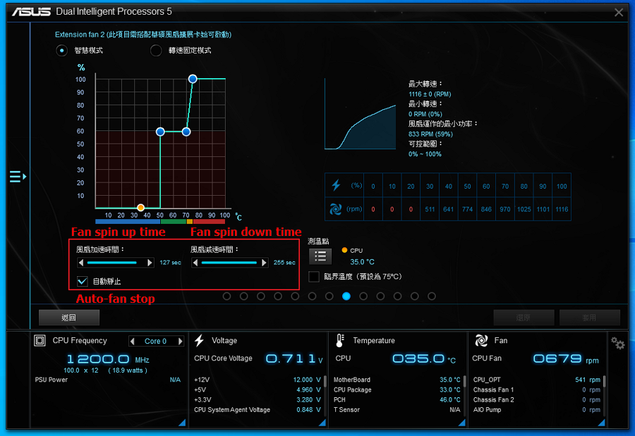This screenshot has width=635, height=436.
Task: Click the 還原 restore button
Action: [524, 318]
